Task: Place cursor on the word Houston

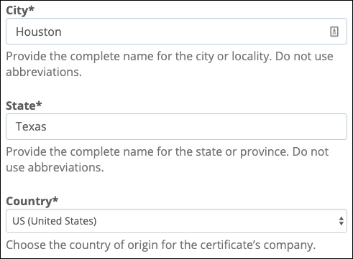Action: pos(39,32)
